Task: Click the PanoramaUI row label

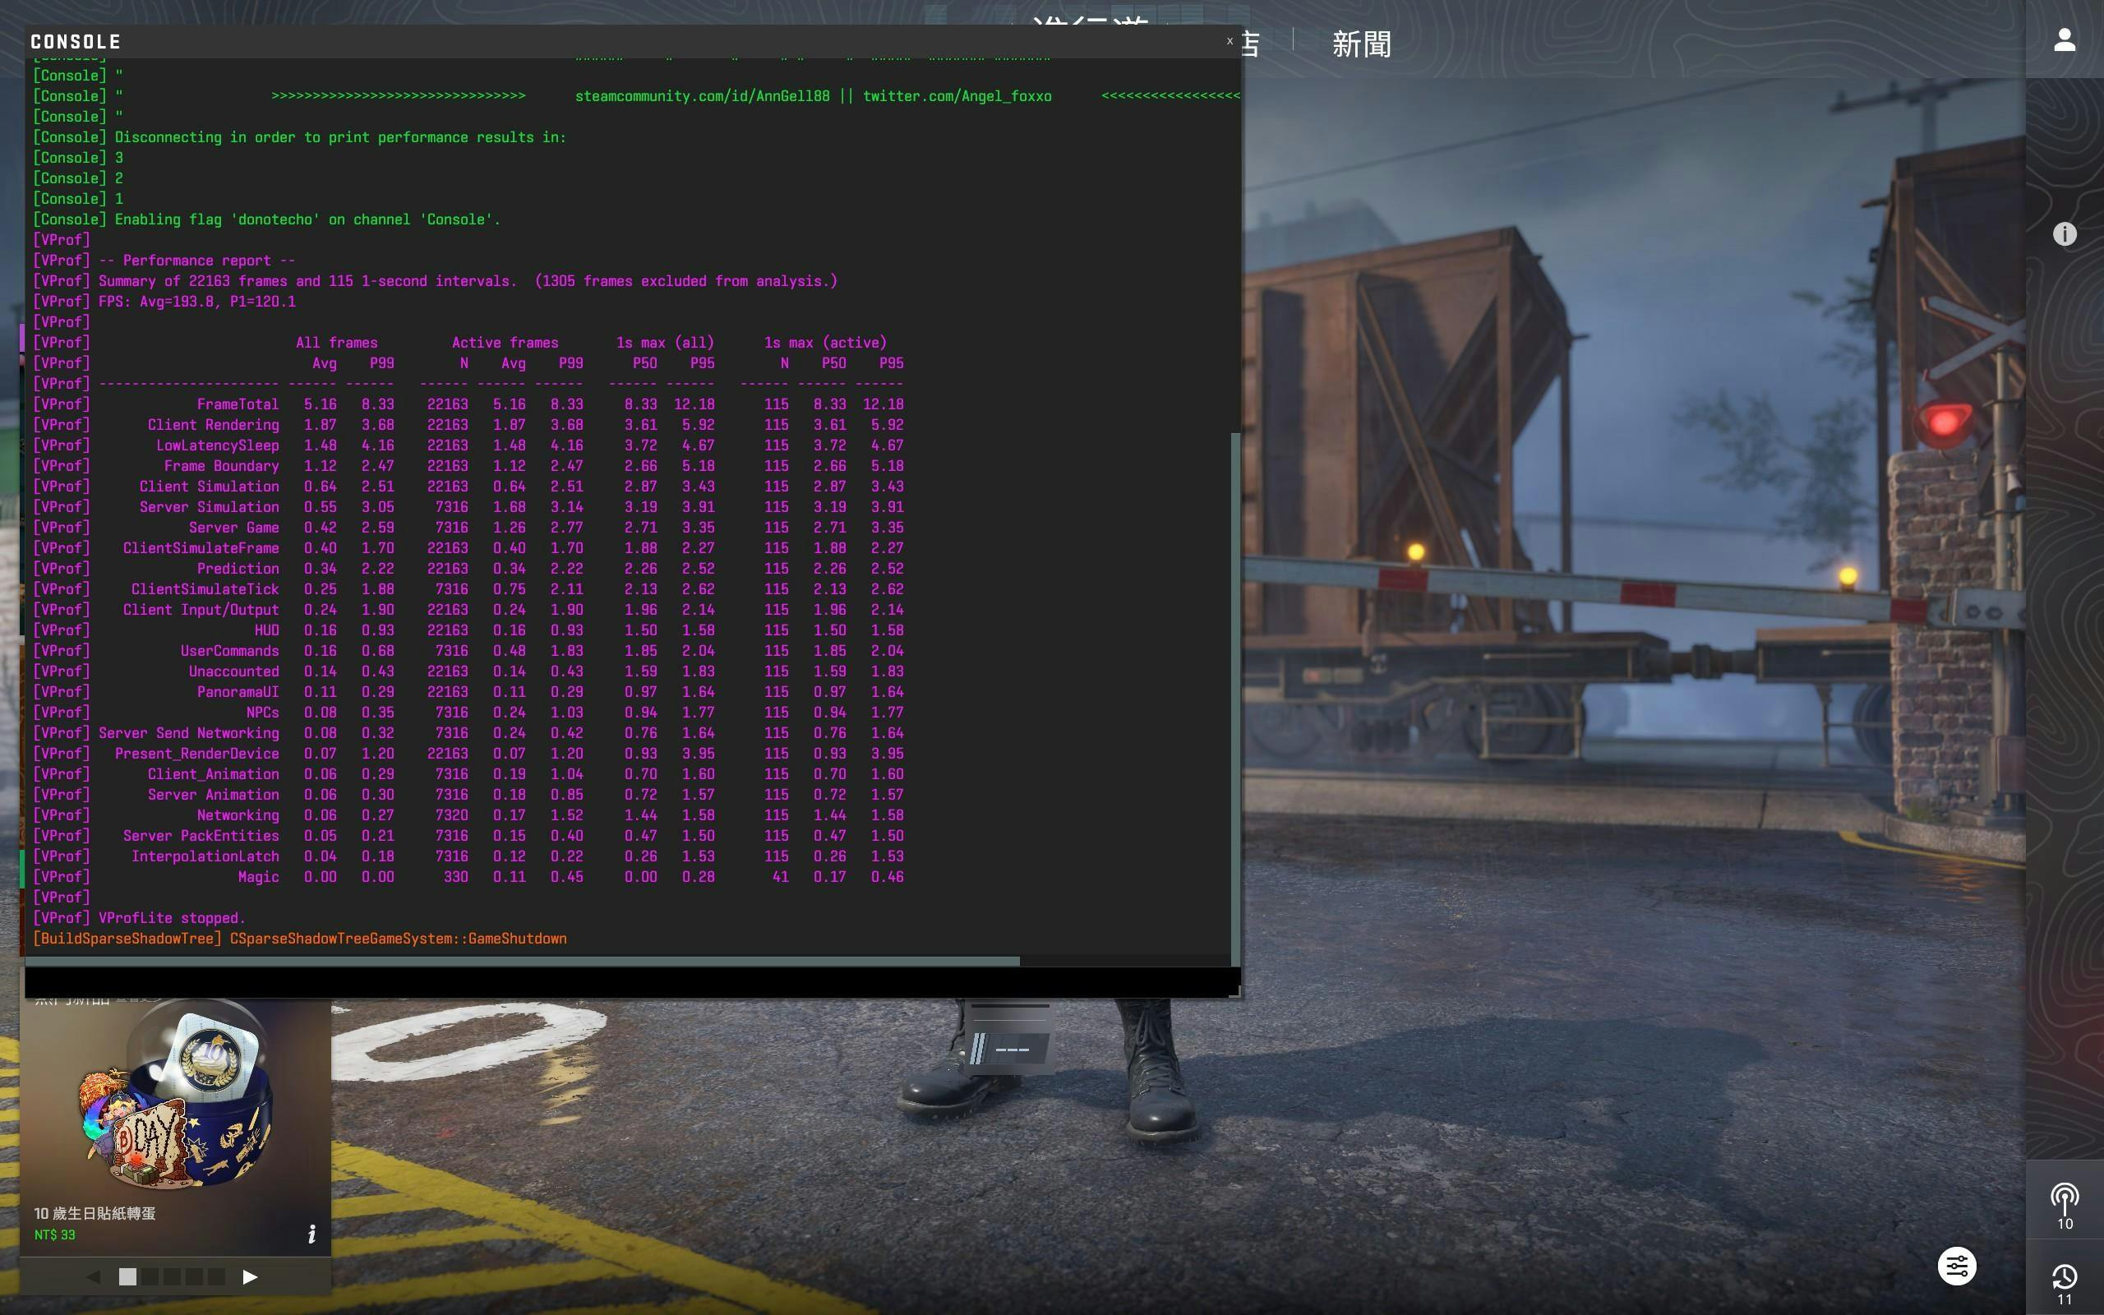Action: pos(238,692)
